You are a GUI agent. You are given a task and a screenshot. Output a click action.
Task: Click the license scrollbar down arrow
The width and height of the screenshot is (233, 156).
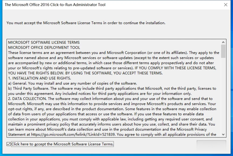223,134
